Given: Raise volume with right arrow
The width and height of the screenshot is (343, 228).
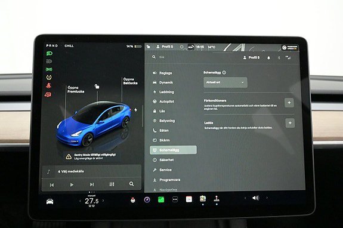Looking at the screenshot, I should click(x=267, y=198).
